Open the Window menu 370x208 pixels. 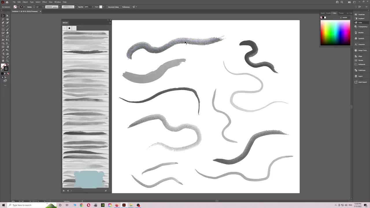pos(58,2)
